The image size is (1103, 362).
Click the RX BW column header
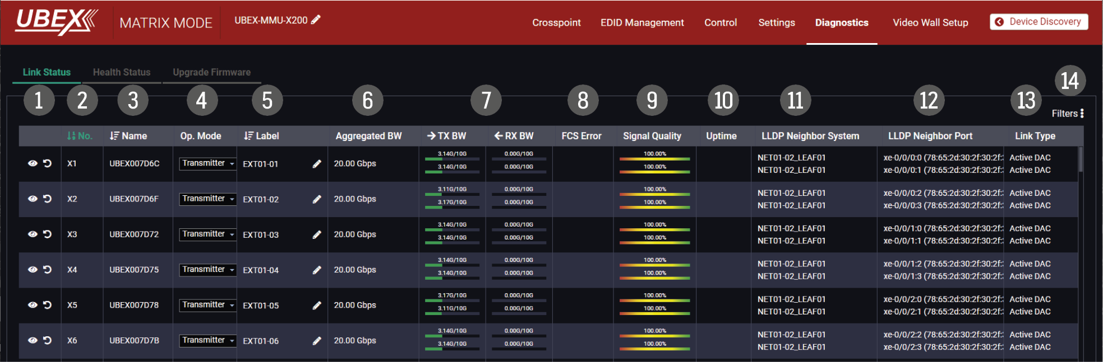(514, 136)
